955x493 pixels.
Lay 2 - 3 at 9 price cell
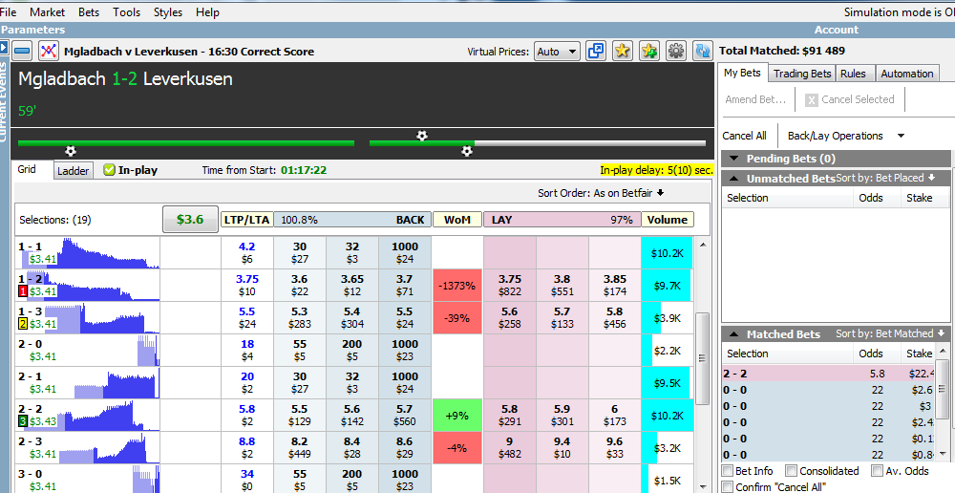[510, 447]
